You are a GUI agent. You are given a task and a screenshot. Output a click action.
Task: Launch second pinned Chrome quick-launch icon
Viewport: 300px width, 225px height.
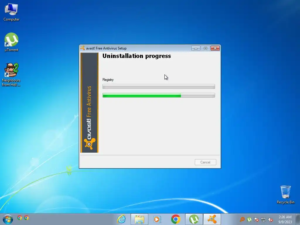point(26,218)
